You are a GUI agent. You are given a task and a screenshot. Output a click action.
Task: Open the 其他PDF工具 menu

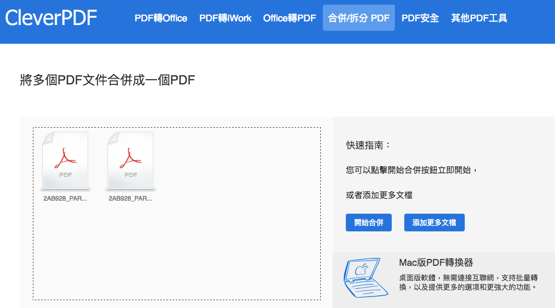pyautogui.click(x=479, y=18)
